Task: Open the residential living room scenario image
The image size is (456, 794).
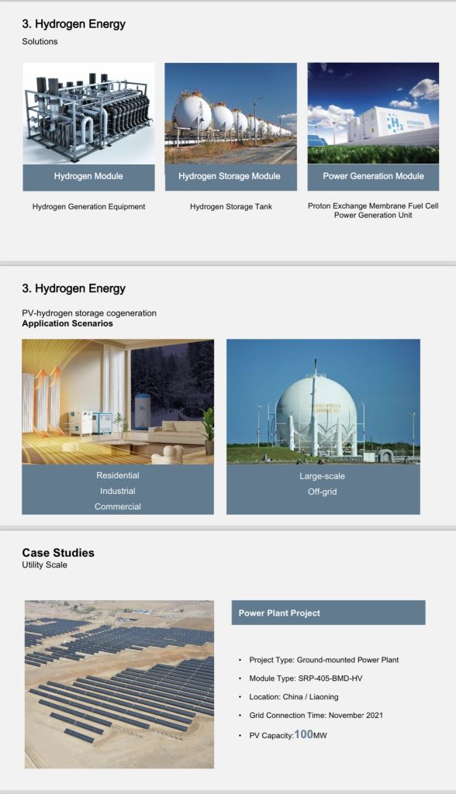Action: tap(118, 402)
